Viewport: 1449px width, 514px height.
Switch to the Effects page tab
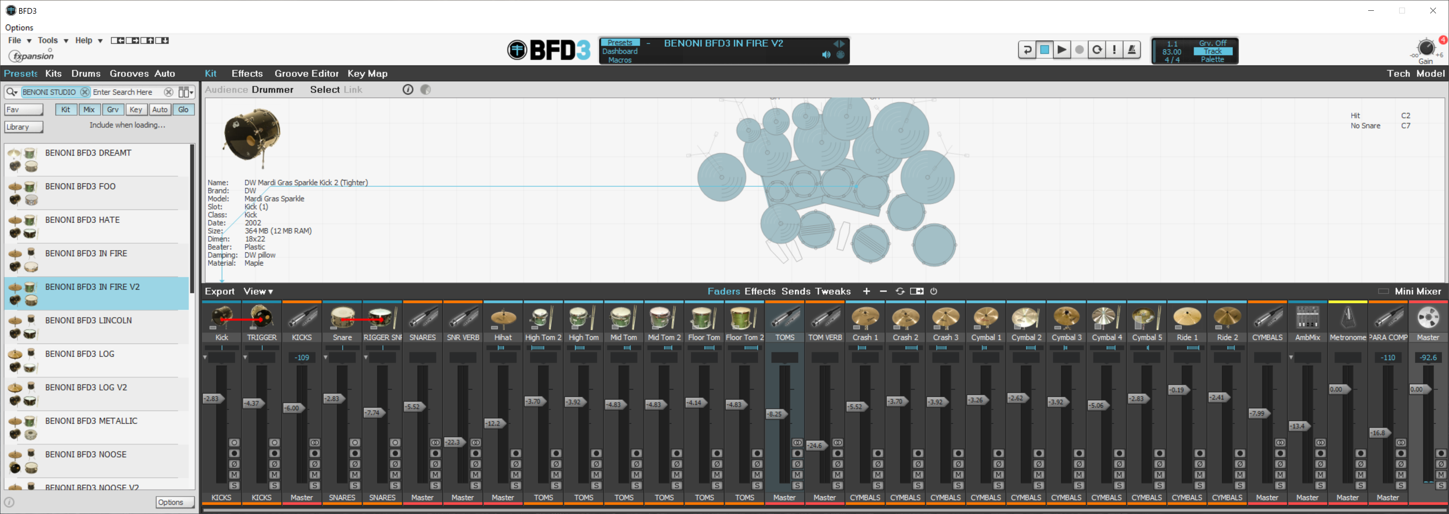click(x=247, y=74)
